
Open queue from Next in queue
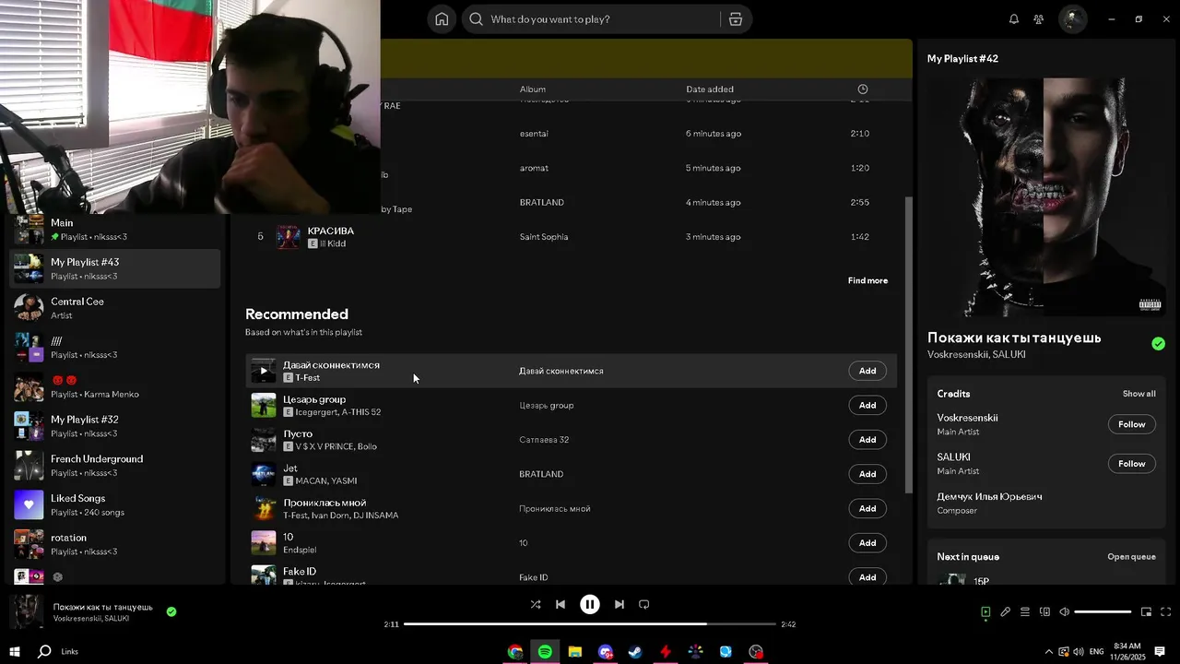[1131, 557]
